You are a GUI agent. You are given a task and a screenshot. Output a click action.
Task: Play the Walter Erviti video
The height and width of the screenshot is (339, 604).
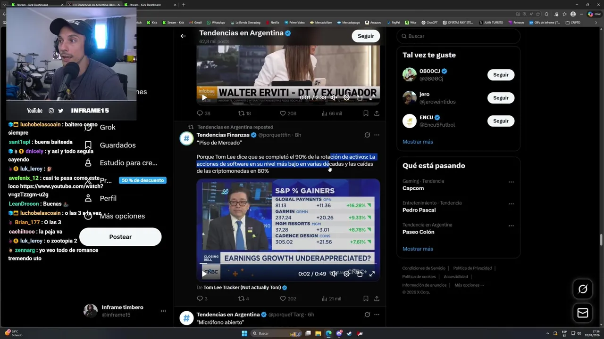204,97
